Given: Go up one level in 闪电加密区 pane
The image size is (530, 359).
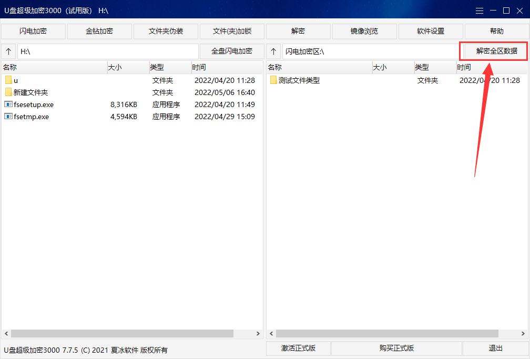Looking at the screenshot, I should (x=273, y=51).
